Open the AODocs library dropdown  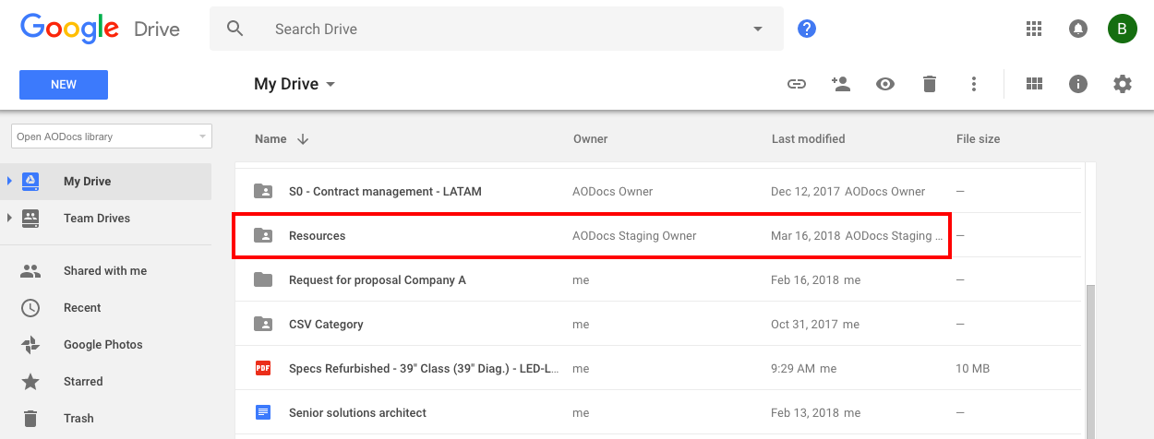pos(112,136)
